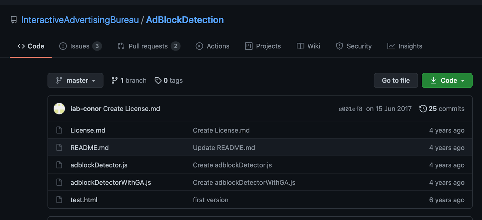482x220 pixels.
Task: Open the Update README.md commit message
Action: (x=224, y=148)
